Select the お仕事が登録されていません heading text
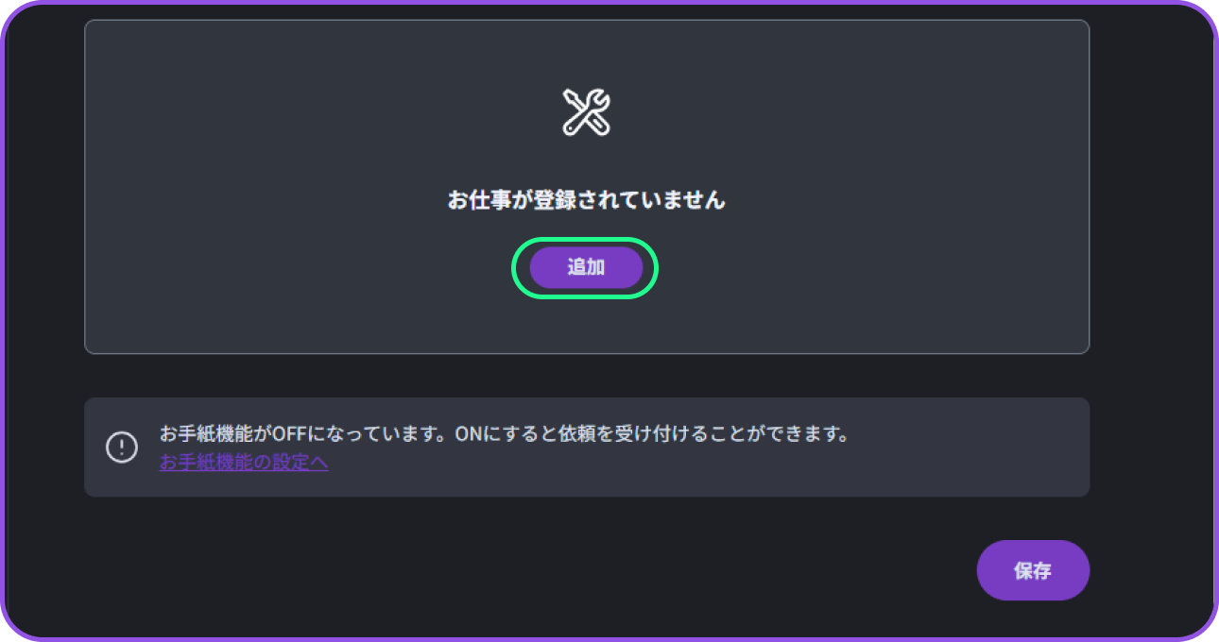The width and height of the screenshot is (1219, 642). click(586, 200)
